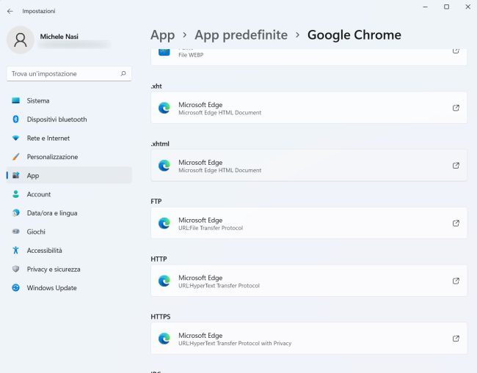
Task: Click the HTTPS protocol label
Action: pos(161,317)
